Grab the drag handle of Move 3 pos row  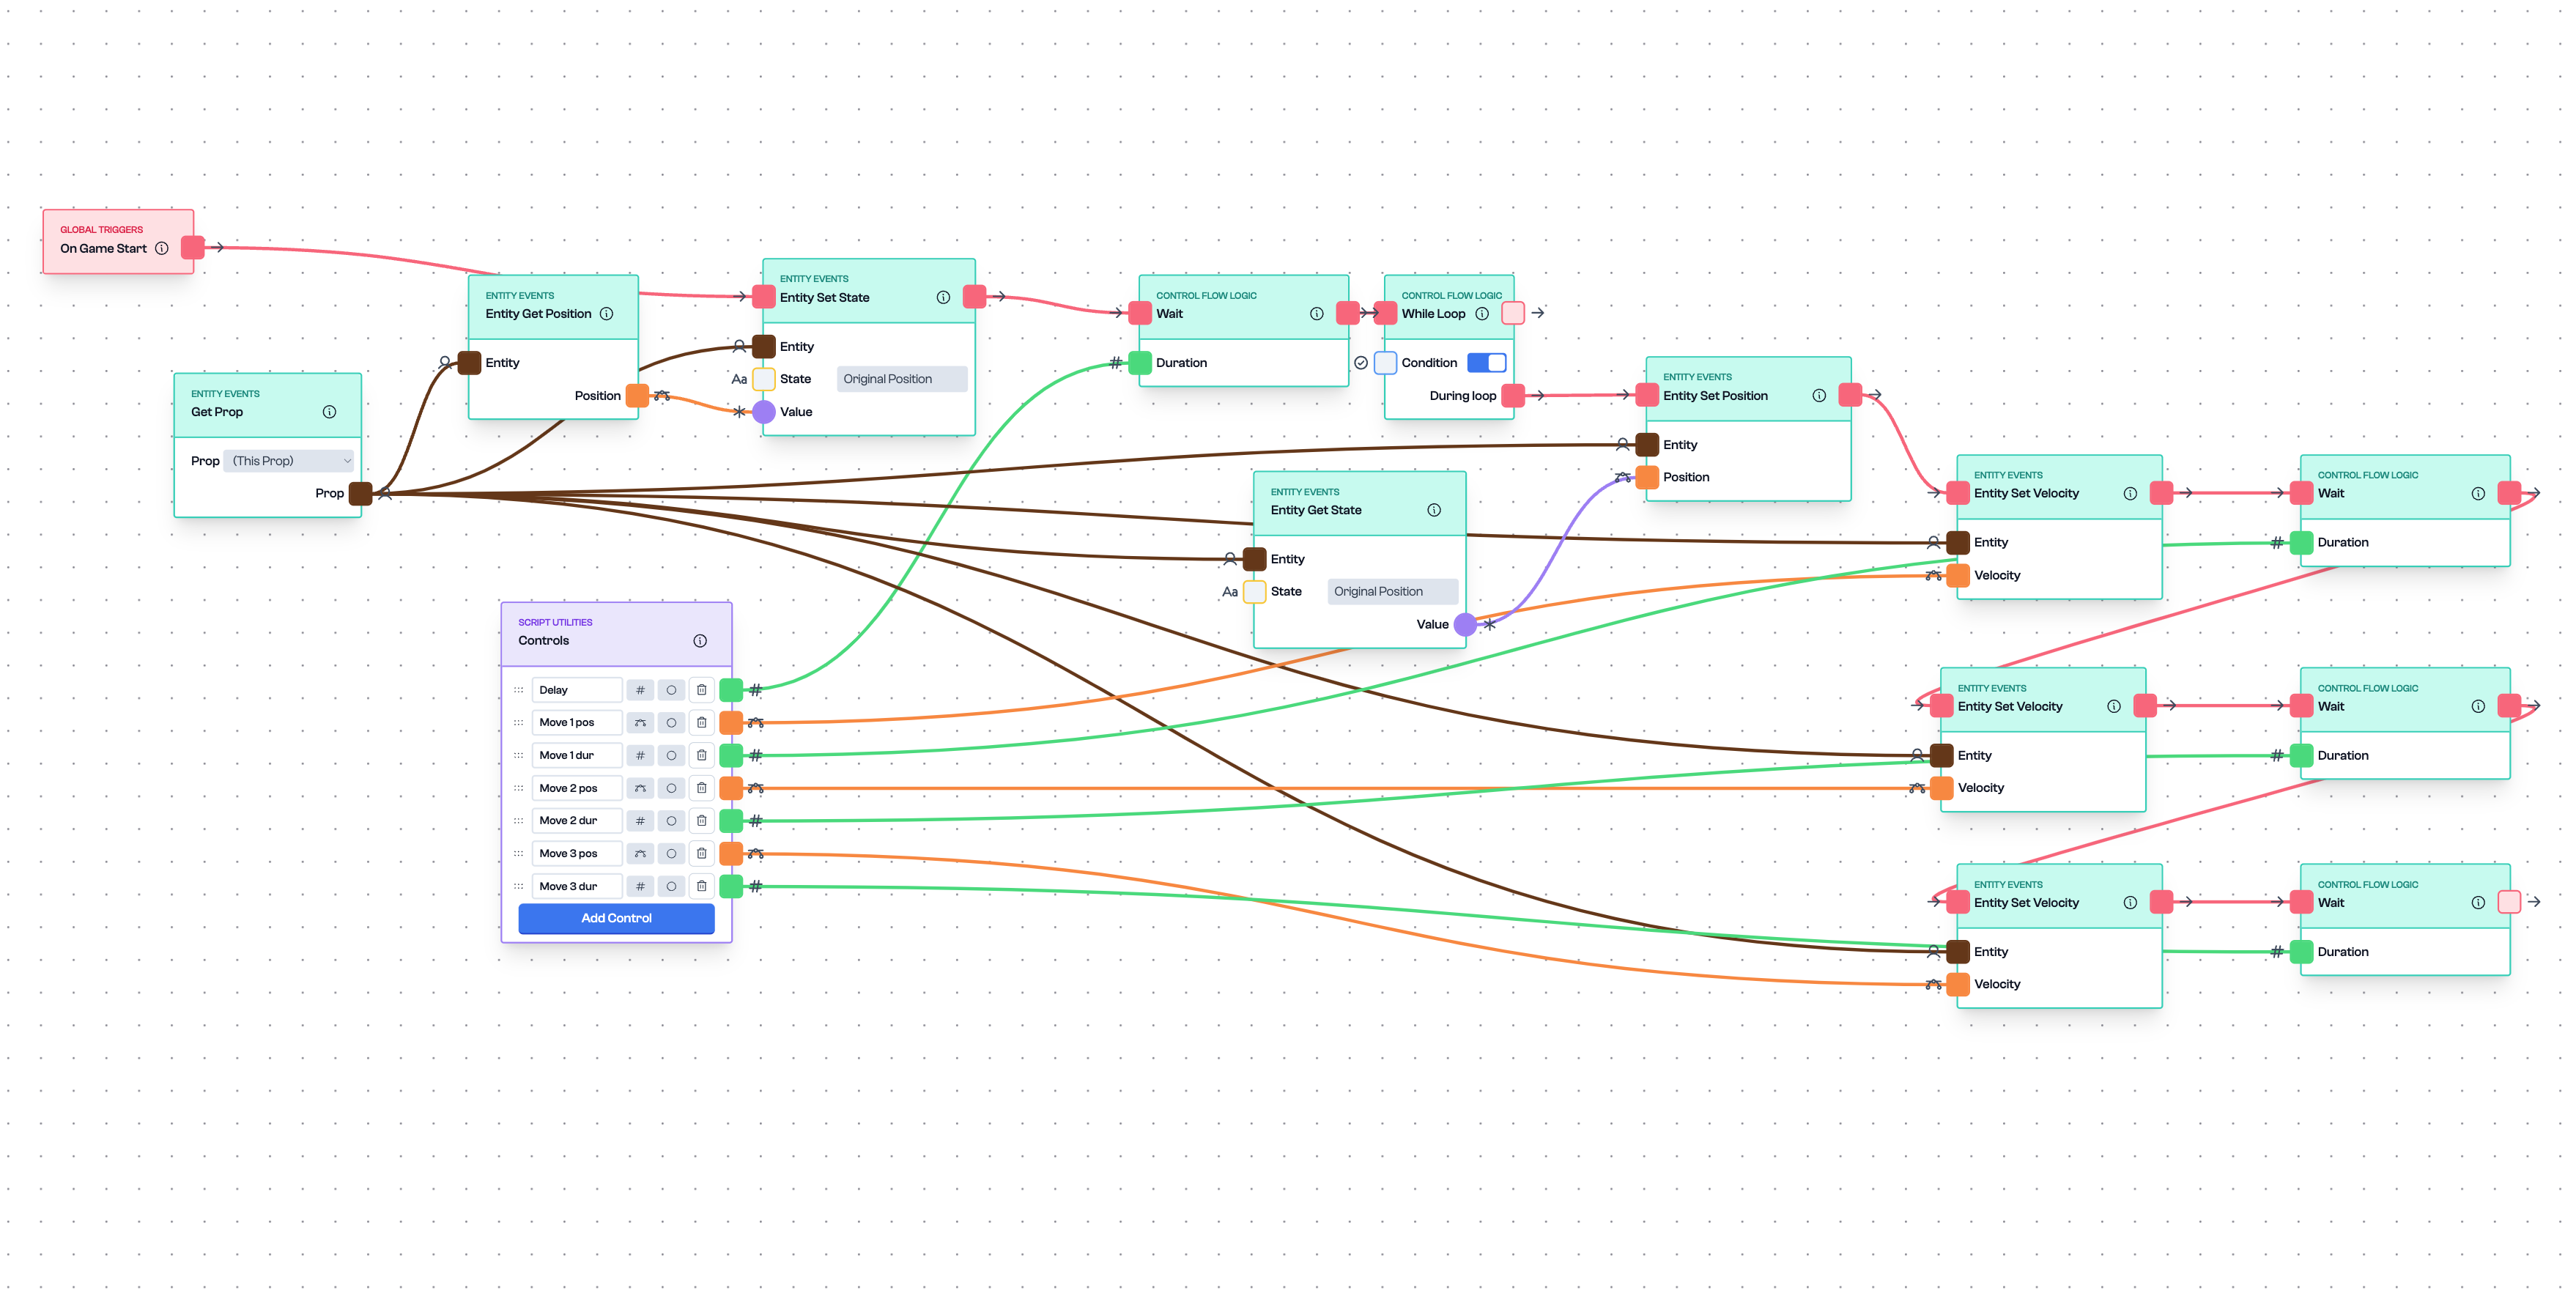click(x=518, y=854)
